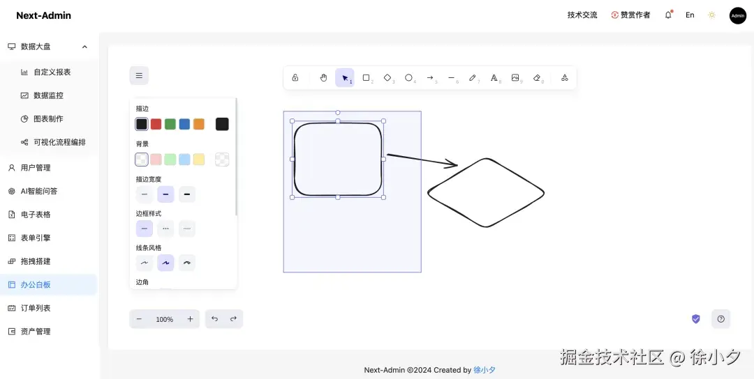Select the Text tool
The height and width of the screenshot is (379, 754).
click(x=494, y=78)
